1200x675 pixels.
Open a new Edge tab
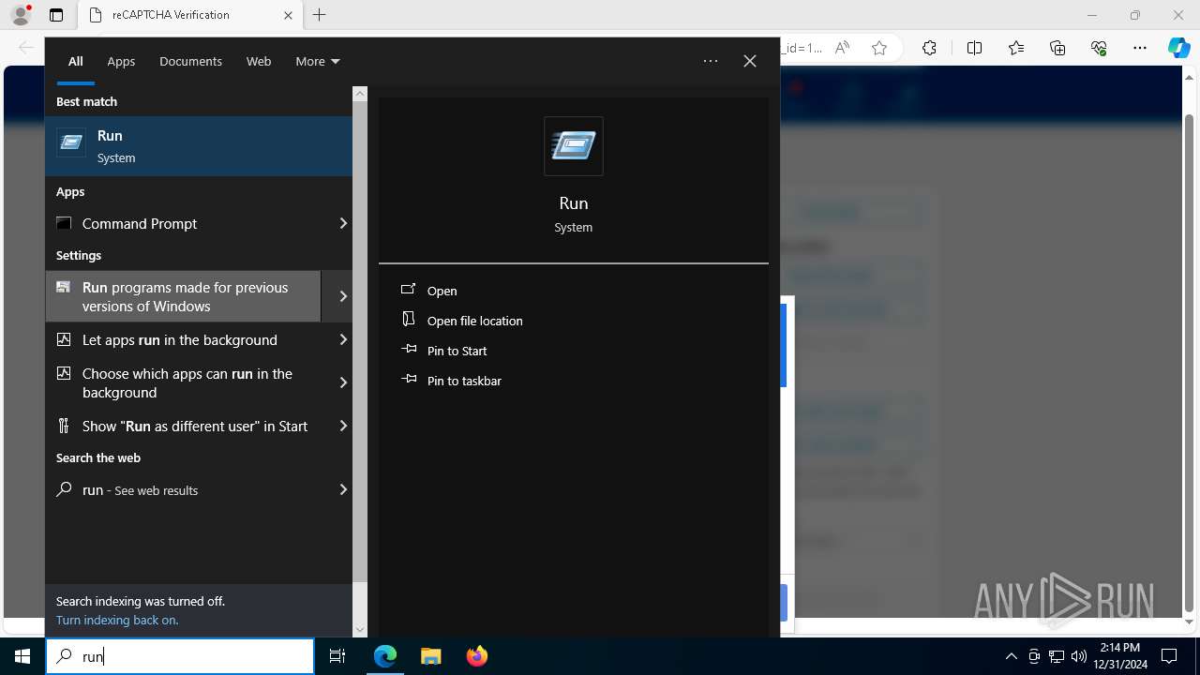tap(320, 15)
